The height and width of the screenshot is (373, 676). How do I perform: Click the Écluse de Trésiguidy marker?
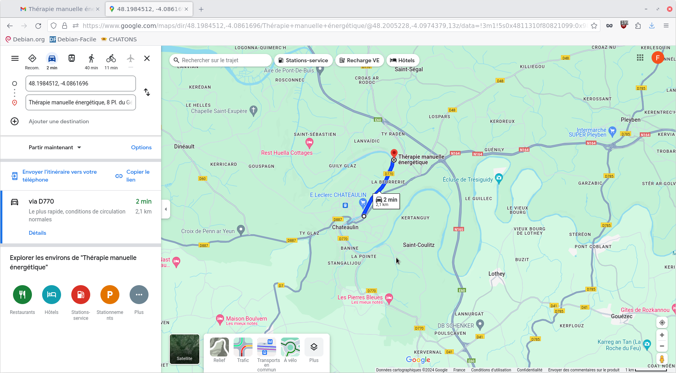click(x=499, y=179)
